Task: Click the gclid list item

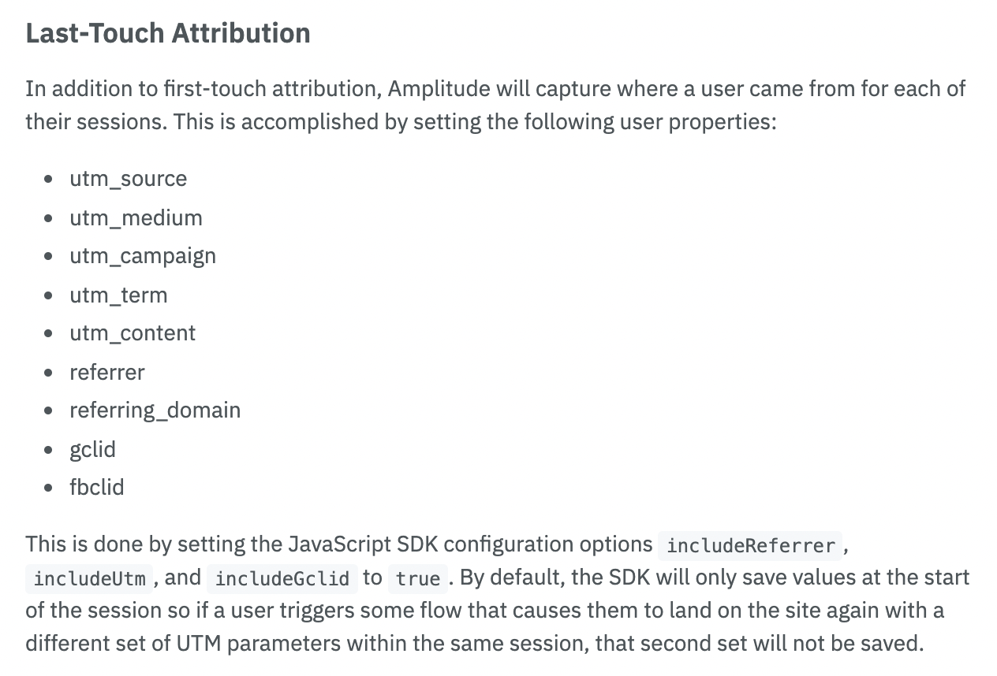Action: (93, 449)
